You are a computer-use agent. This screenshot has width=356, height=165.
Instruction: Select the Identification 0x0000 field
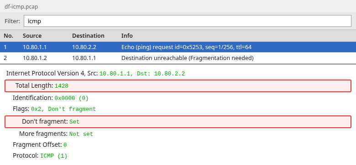(51, 98)
